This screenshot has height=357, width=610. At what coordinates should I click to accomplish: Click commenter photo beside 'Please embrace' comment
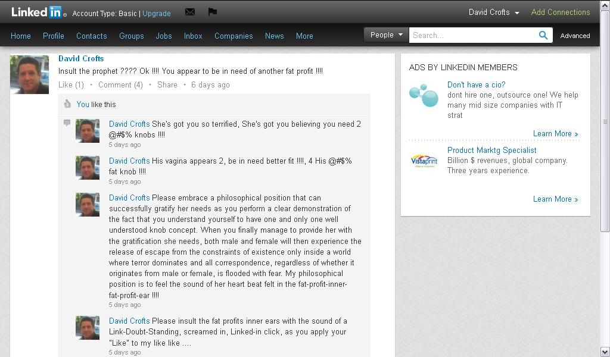pos(88,205)
